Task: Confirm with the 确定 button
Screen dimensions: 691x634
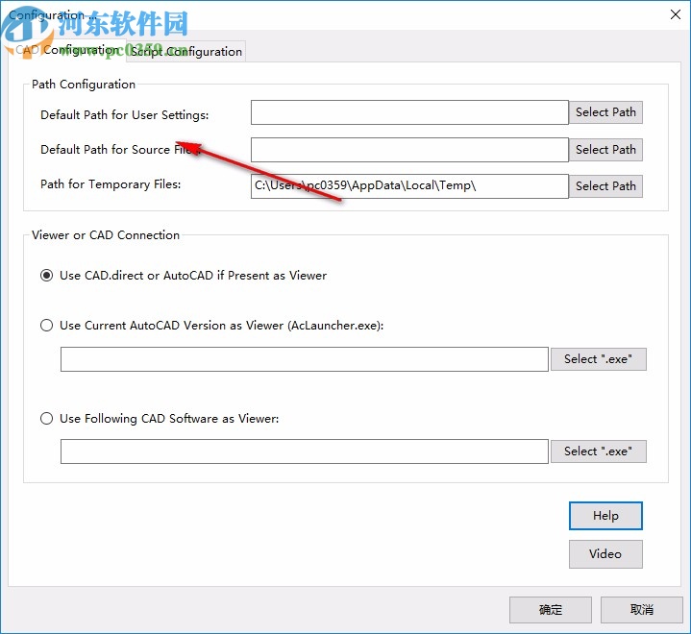Action: [551, 610]
